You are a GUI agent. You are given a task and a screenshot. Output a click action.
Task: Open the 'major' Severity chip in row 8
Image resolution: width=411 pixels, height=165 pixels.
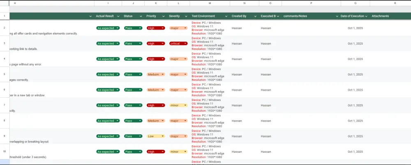click(178, 121)
